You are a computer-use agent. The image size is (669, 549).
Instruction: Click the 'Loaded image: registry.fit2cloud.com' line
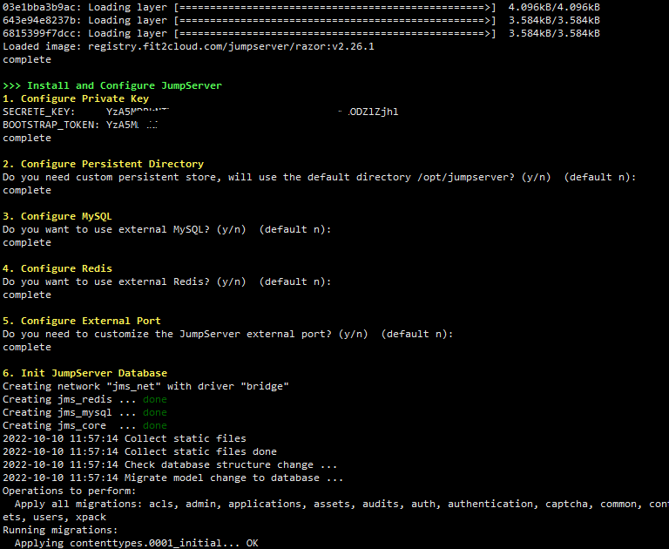click(x=188, y=46)
